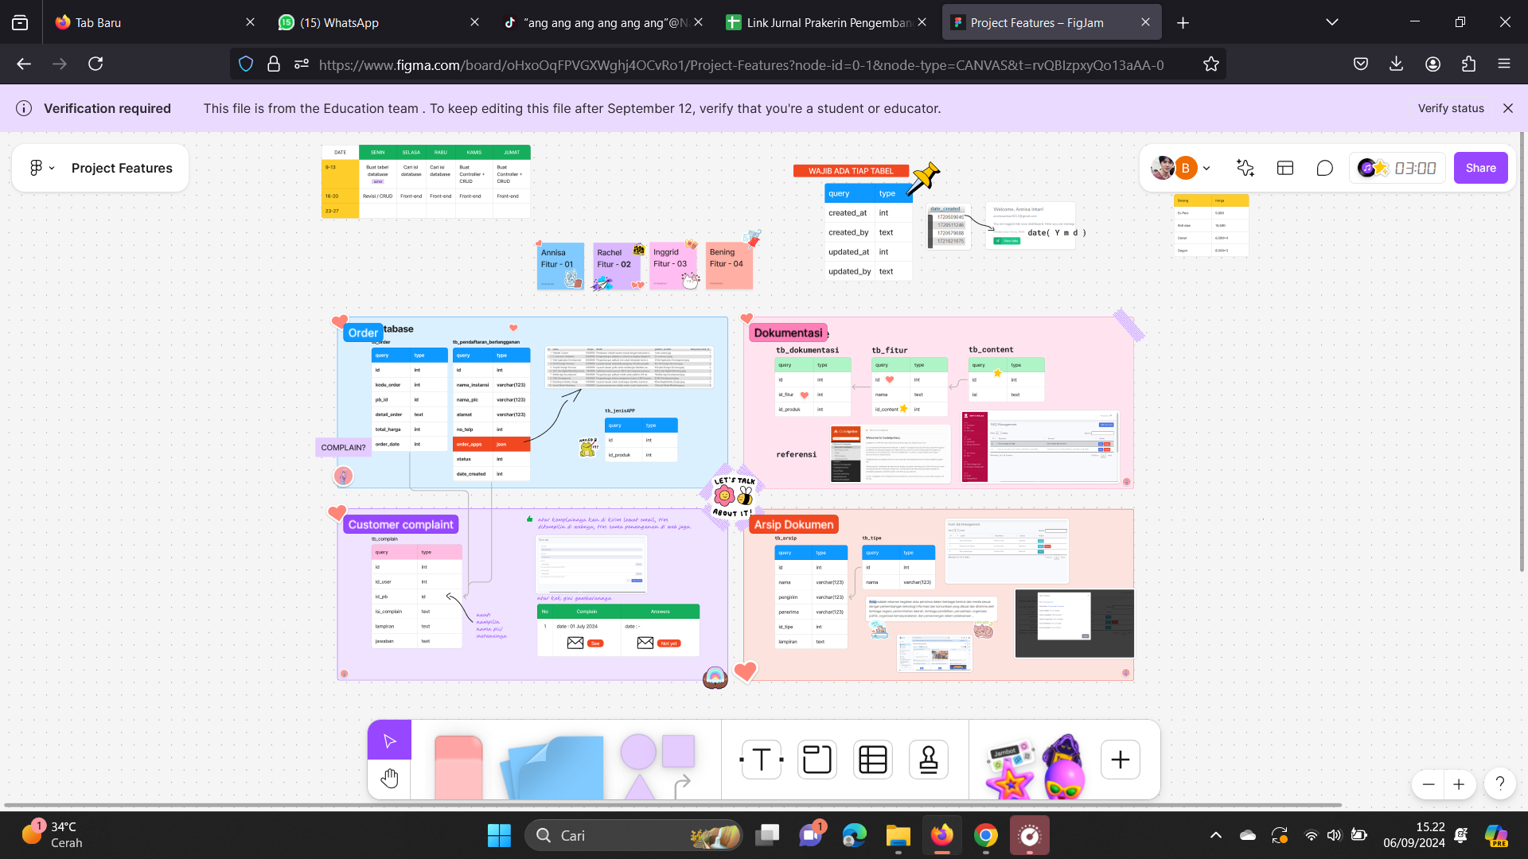This screenshot has width=1528, height=859.
Task: Select the Text tool in FigJam toolbar
Action: point(761,760)
